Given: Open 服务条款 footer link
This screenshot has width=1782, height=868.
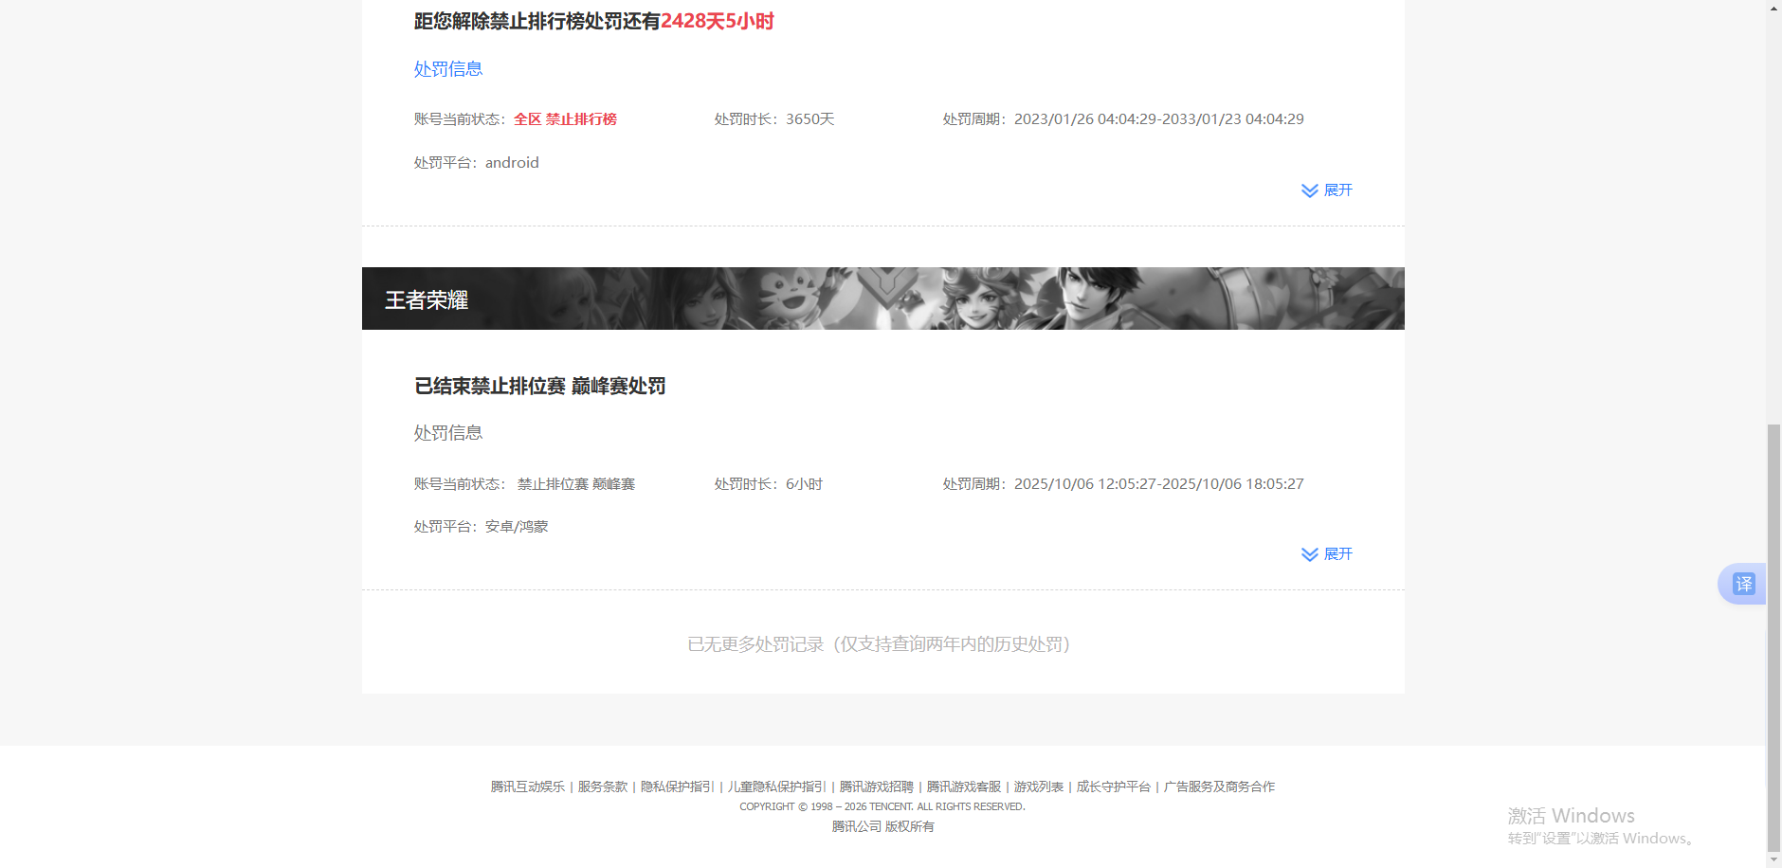Looking at the screenshot, I should pyautogui.click(x=603, y=787).
